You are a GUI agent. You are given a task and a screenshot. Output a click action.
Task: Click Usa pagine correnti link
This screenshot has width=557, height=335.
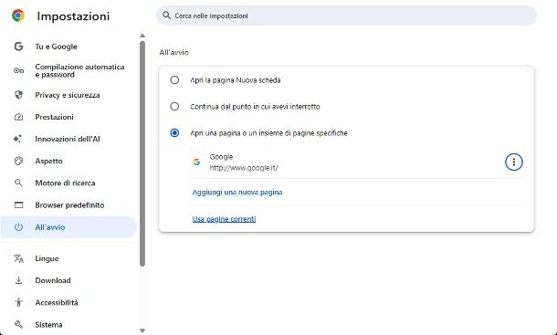(x=224, y=219)
